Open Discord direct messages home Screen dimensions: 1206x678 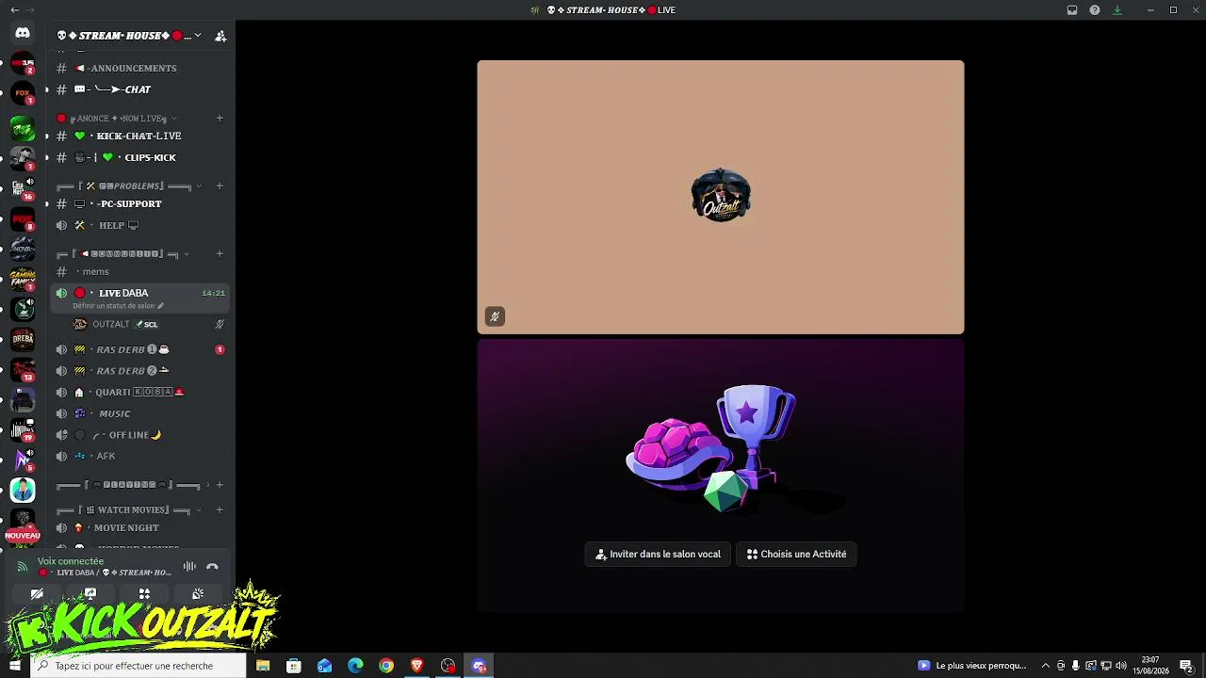point(23,33)
